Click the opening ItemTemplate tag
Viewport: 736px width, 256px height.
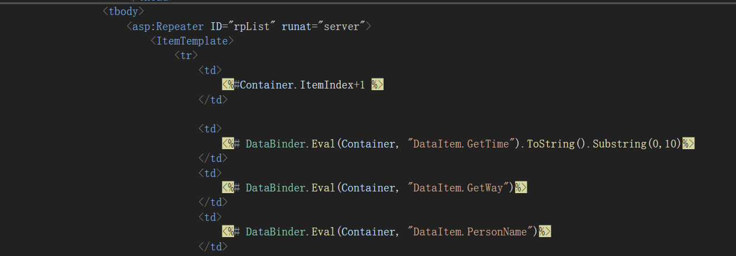coord(191,41)
